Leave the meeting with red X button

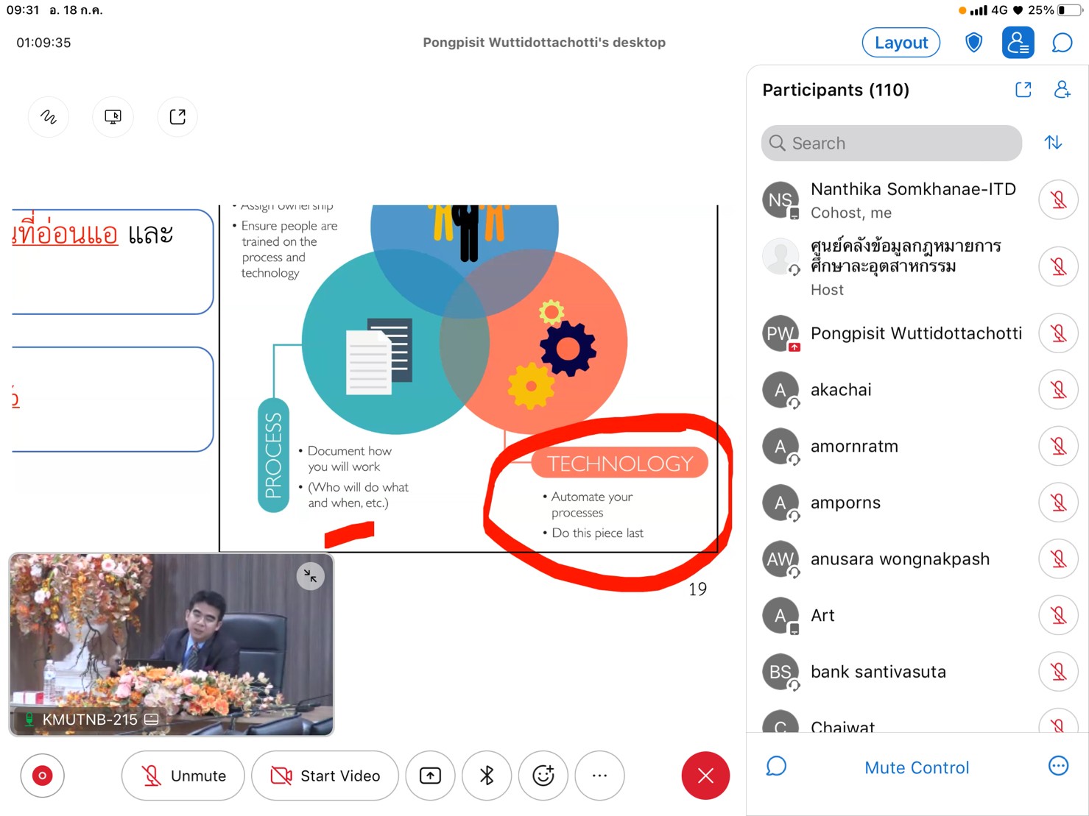point(705,776)
